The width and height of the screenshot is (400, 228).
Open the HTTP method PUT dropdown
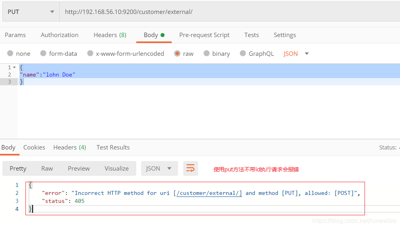(31, 12)
